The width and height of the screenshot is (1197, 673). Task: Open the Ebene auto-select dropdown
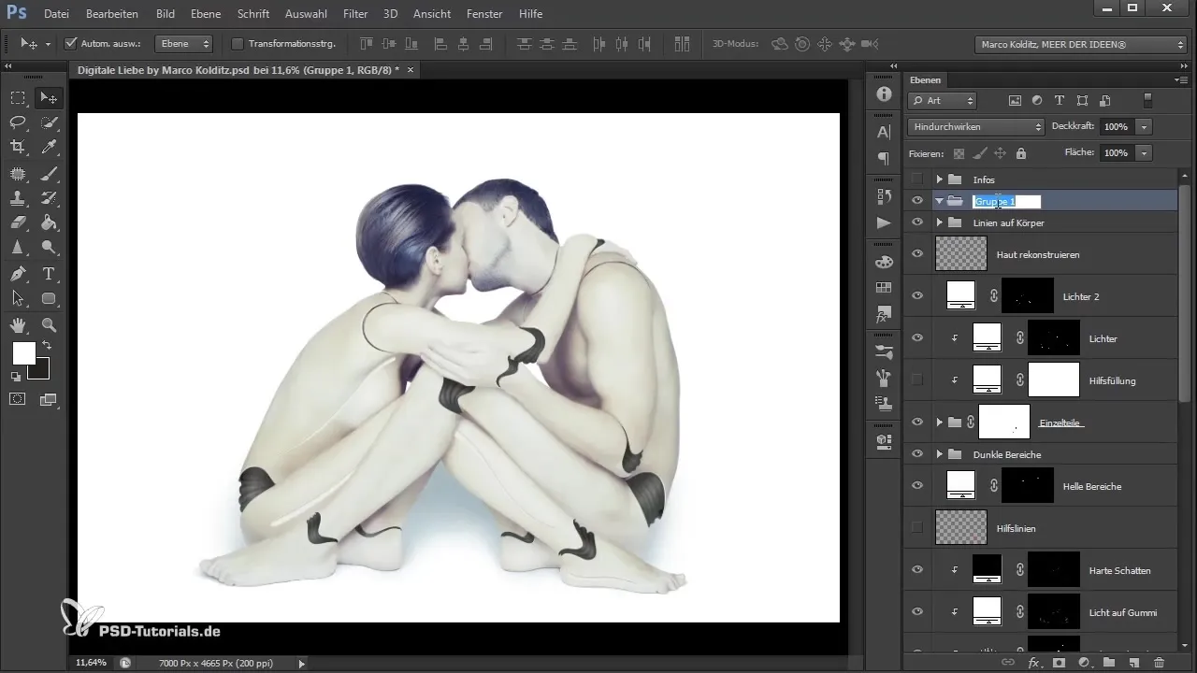pos(182,44)
